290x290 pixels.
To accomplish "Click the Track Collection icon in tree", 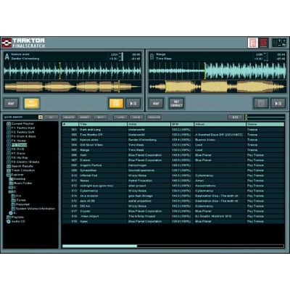I will tap(9, 170).
